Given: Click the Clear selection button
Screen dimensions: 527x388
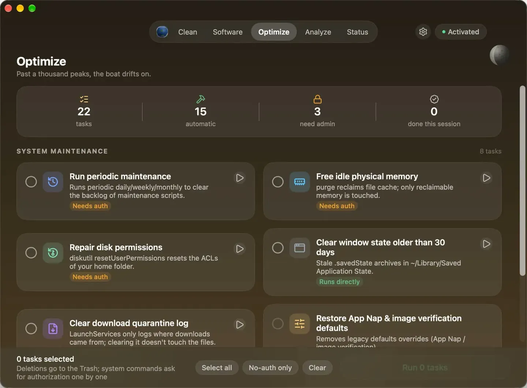Looking at the screenshot, I should point(317,368).
